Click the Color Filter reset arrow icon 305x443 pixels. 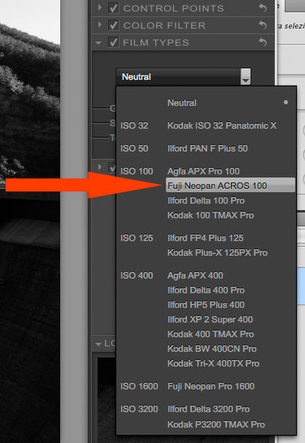[x=263, y=25]
